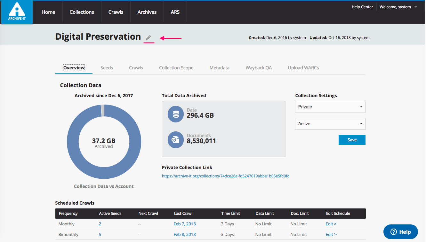Open the private collection URL link
426x242 pixels.
point(226,176)
